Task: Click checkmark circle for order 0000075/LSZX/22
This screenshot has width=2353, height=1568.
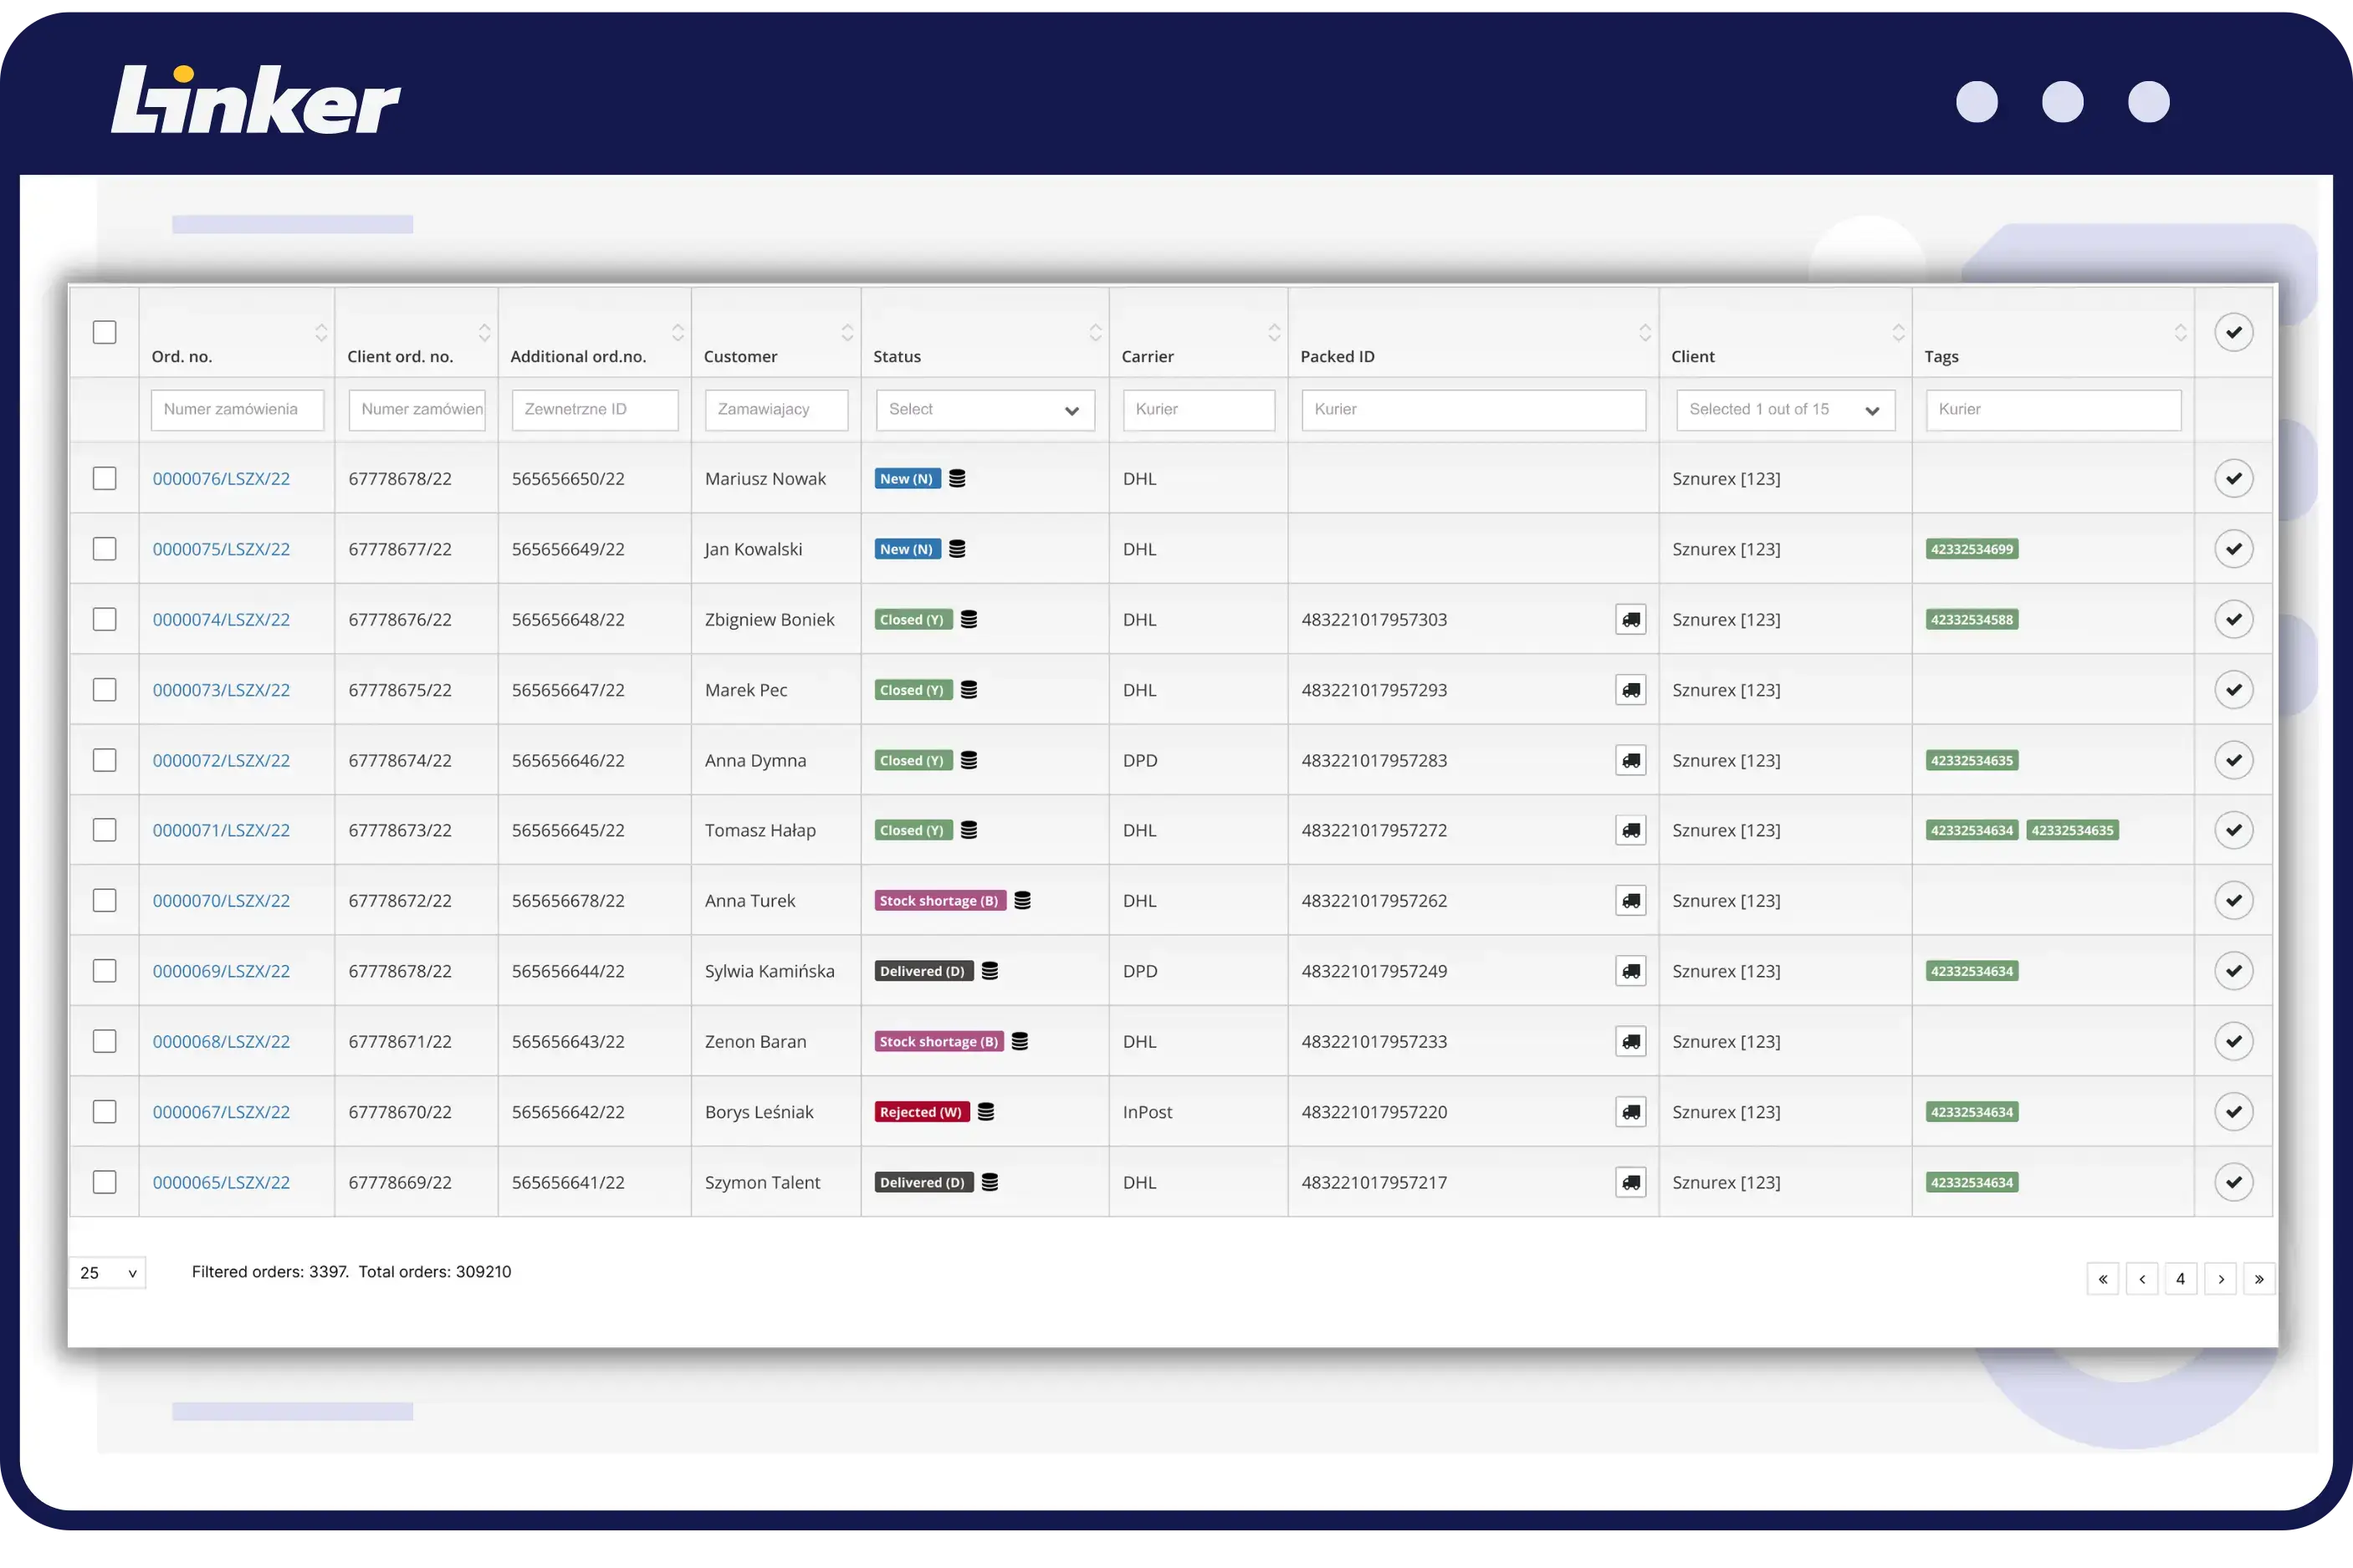Action: tap(2233, 549)
